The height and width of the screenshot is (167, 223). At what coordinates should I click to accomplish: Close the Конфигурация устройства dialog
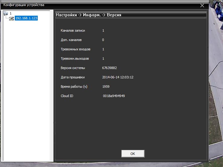tap(202, 5)
